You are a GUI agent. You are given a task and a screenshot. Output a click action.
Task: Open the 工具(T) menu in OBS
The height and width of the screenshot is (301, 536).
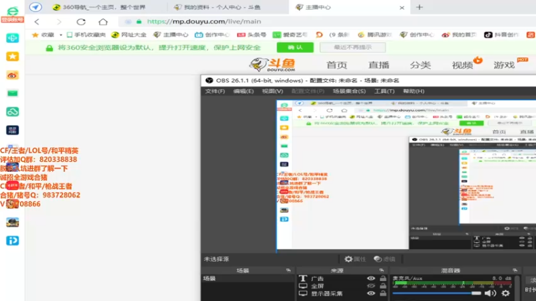click(384, 91)
